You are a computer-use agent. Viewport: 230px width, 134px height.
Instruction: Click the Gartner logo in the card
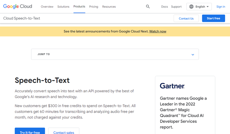(172, 86)
